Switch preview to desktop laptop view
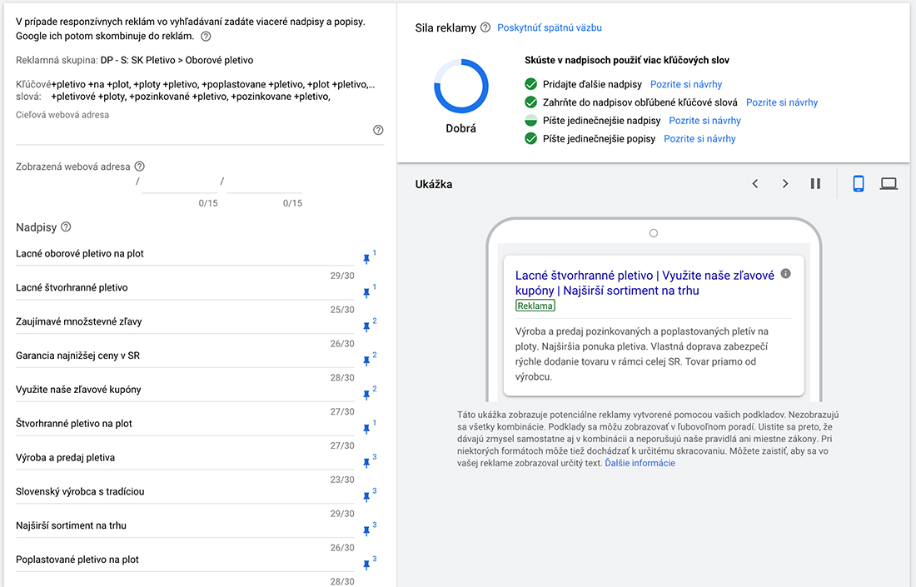 click(889, 184)
